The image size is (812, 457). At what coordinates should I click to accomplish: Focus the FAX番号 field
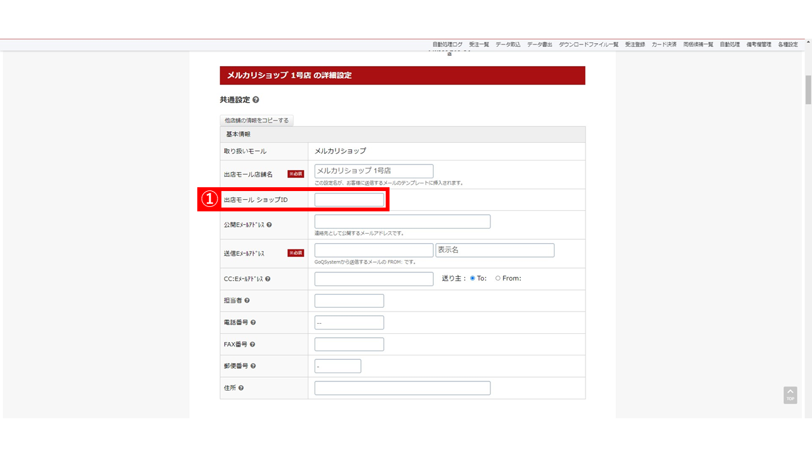[349, 344]
